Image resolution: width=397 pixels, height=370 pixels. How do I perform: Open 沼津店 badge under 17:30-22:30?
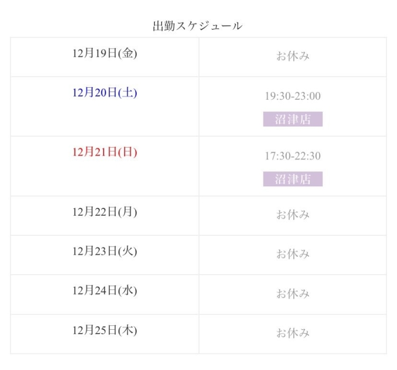pyautogui.click(x=293, y=179)
